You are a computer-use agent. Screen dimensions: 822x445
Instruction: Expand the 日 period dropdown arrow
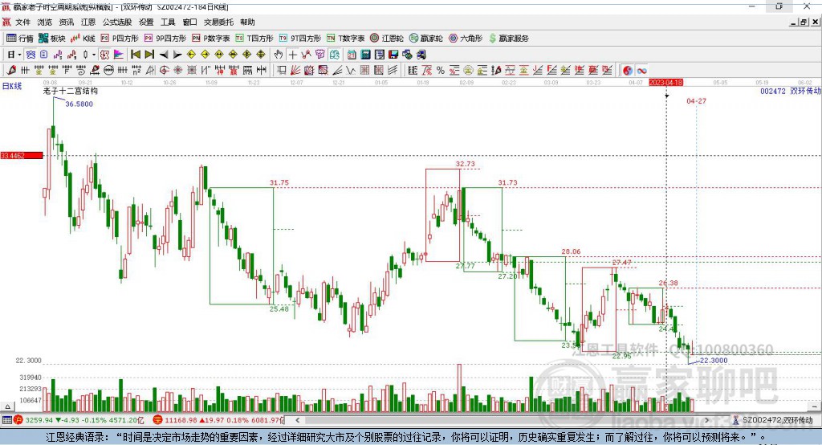[x=19, y=55]
